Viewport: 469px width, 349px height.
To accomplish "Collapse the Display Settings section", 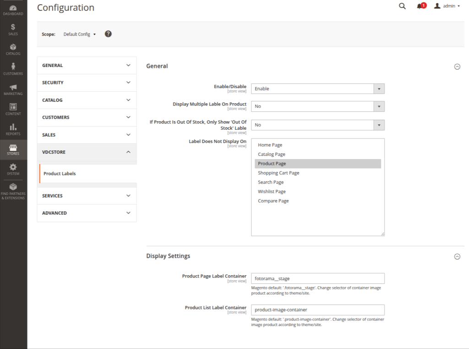I will pyautogui.click(x=457, y=257).
